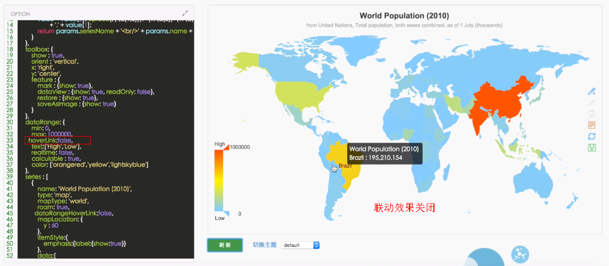The height and width of the screenshot is (266, 609).
Task: Select the Low handle of data range
Action: click(226, 214)
